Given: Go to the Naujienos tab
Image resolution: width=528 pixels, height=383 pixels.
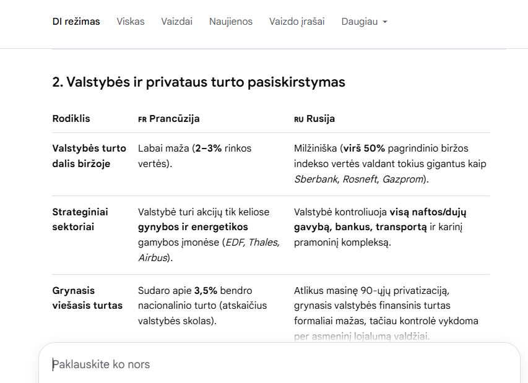Looking at the screenshot, I should click(231, 22).
